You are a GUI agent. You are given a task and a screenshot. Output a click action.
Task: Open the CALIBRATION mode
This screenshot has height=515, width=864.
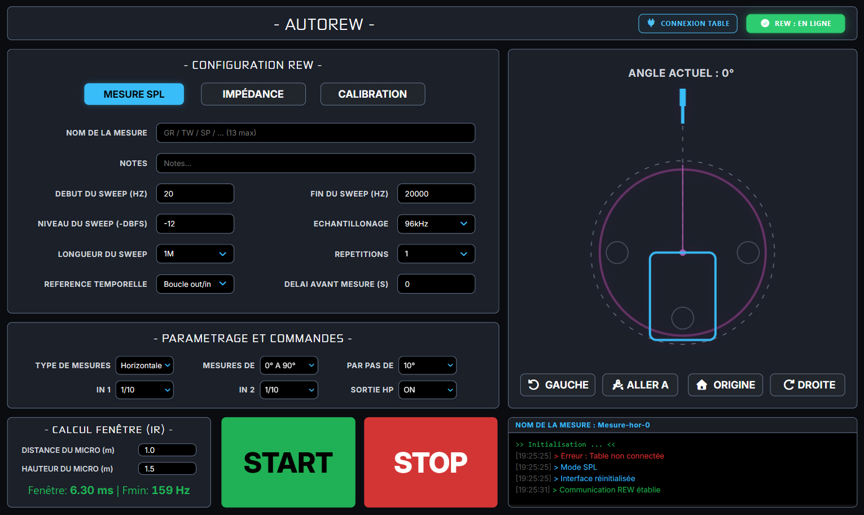click(372, 94)
